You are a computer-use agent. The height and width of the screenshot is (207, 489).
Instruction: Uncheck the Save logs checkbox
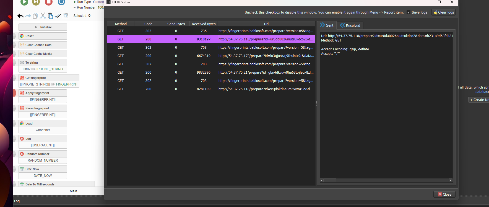click(x=409, y=12)
